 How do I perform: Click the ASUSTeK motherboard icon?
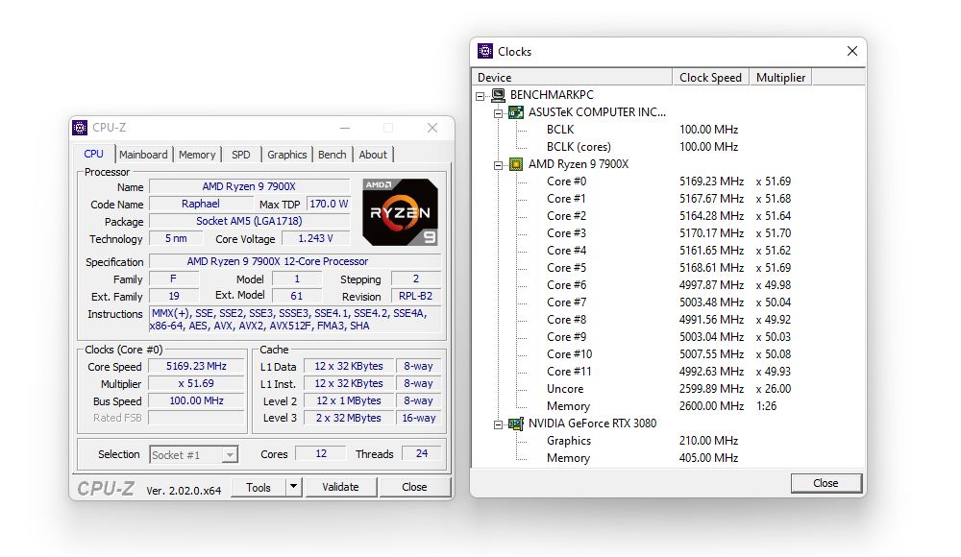[516, 112]
